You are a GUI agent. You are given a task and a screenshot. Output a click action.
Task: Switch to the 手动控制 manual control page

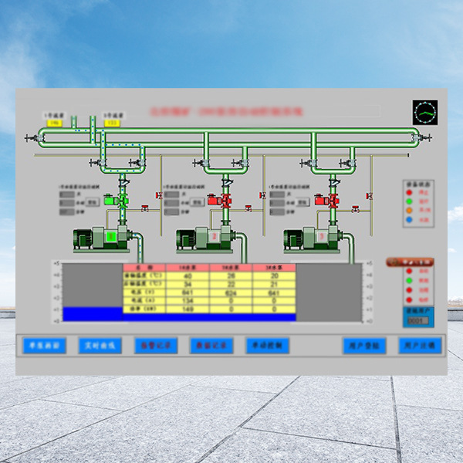pyautogui.click(x=268, y=345)
